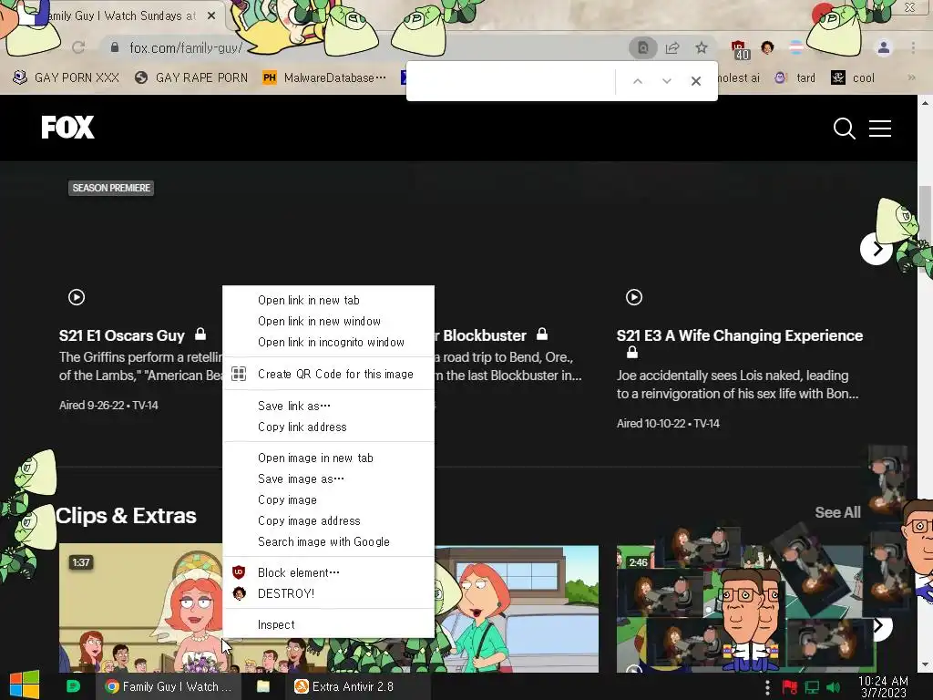
Task: Open File Explorer from the taskbar
Action: (x=263, y=686)
